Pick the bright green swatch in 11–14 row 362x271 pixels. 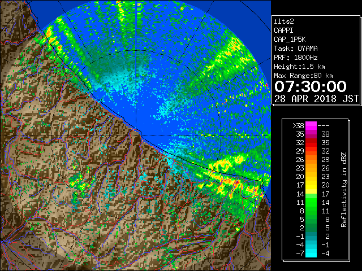(x=311, y=202)
